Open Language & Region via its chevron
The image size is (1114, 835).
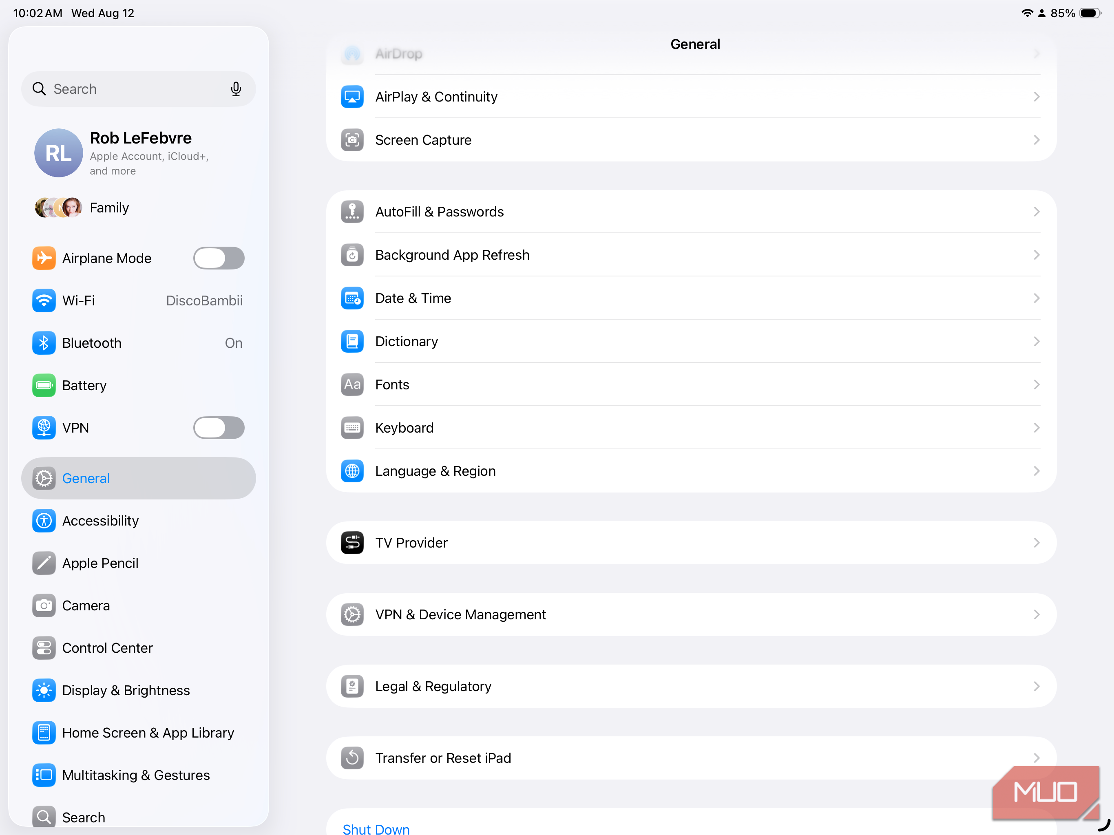coord(1037,471)
